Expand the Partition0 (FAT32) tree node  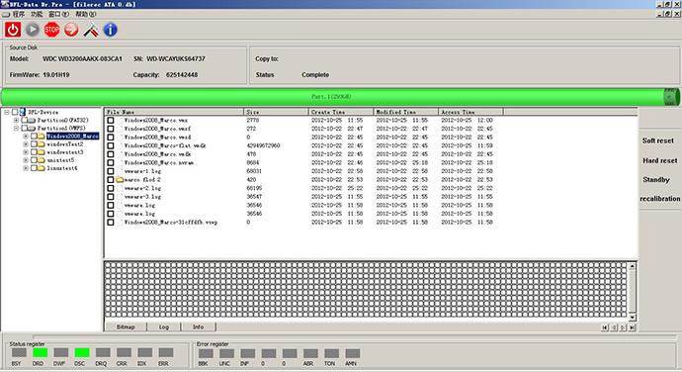pyautogui.click(x=16, y=121)
